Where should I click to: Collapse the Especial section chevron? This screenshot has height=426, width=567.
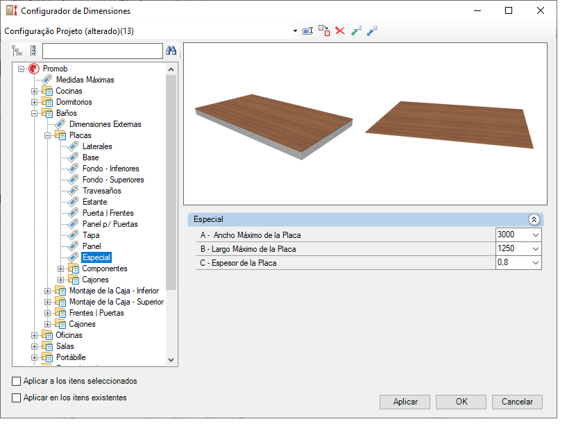[534, 219]
